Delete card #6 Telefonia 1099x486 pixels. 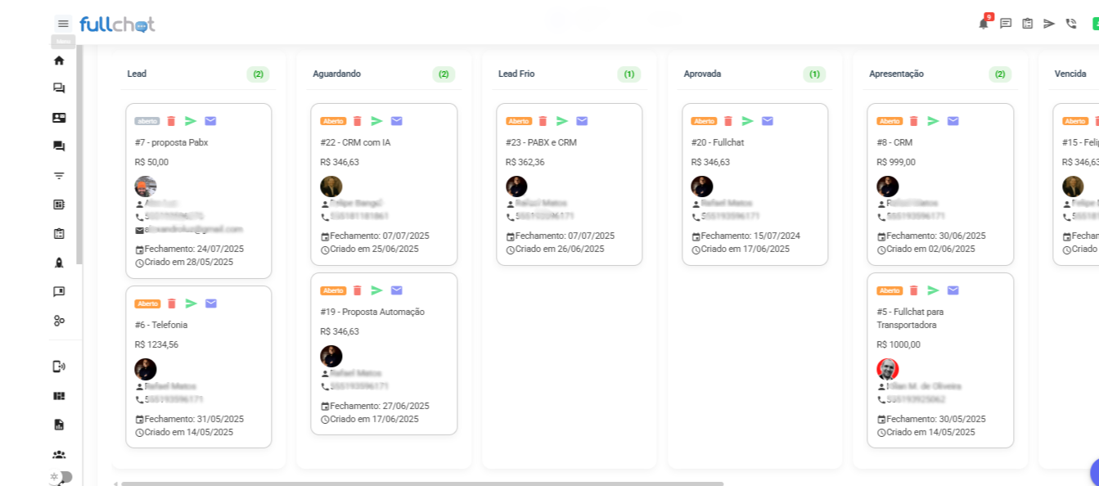[x=172, y=304]
